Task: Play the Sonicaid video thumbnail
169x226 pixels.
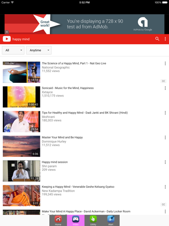Action: (22, 97)
